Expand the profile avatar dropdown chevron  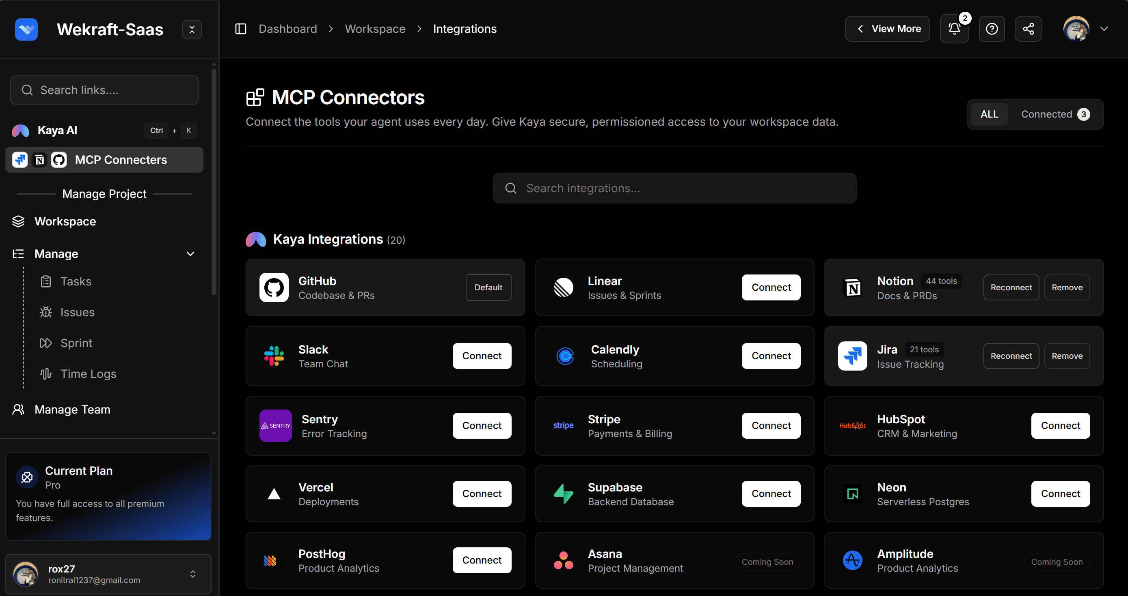[x=1104, y=29]
